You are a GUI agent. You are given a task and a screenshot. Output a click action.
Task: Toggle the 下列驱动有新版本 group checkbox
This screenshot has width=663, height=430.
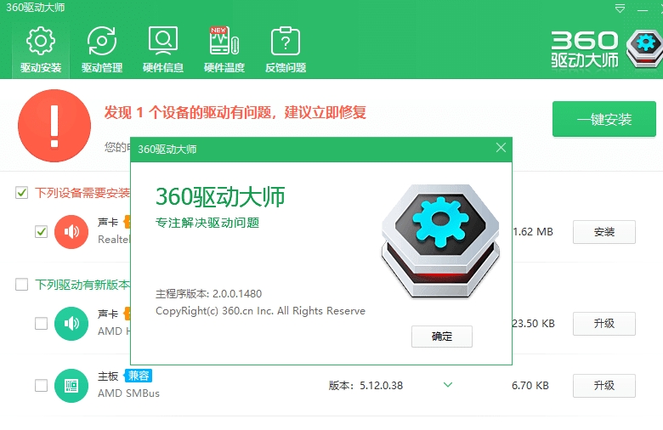point(21,284)
